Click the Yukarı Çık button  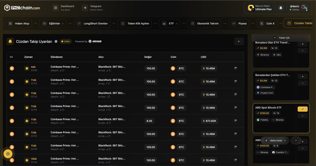point(281,38)
